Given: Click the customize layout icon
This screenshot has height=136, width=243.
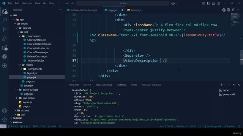Looking at the screenshot, I should (x=204, y=3).
